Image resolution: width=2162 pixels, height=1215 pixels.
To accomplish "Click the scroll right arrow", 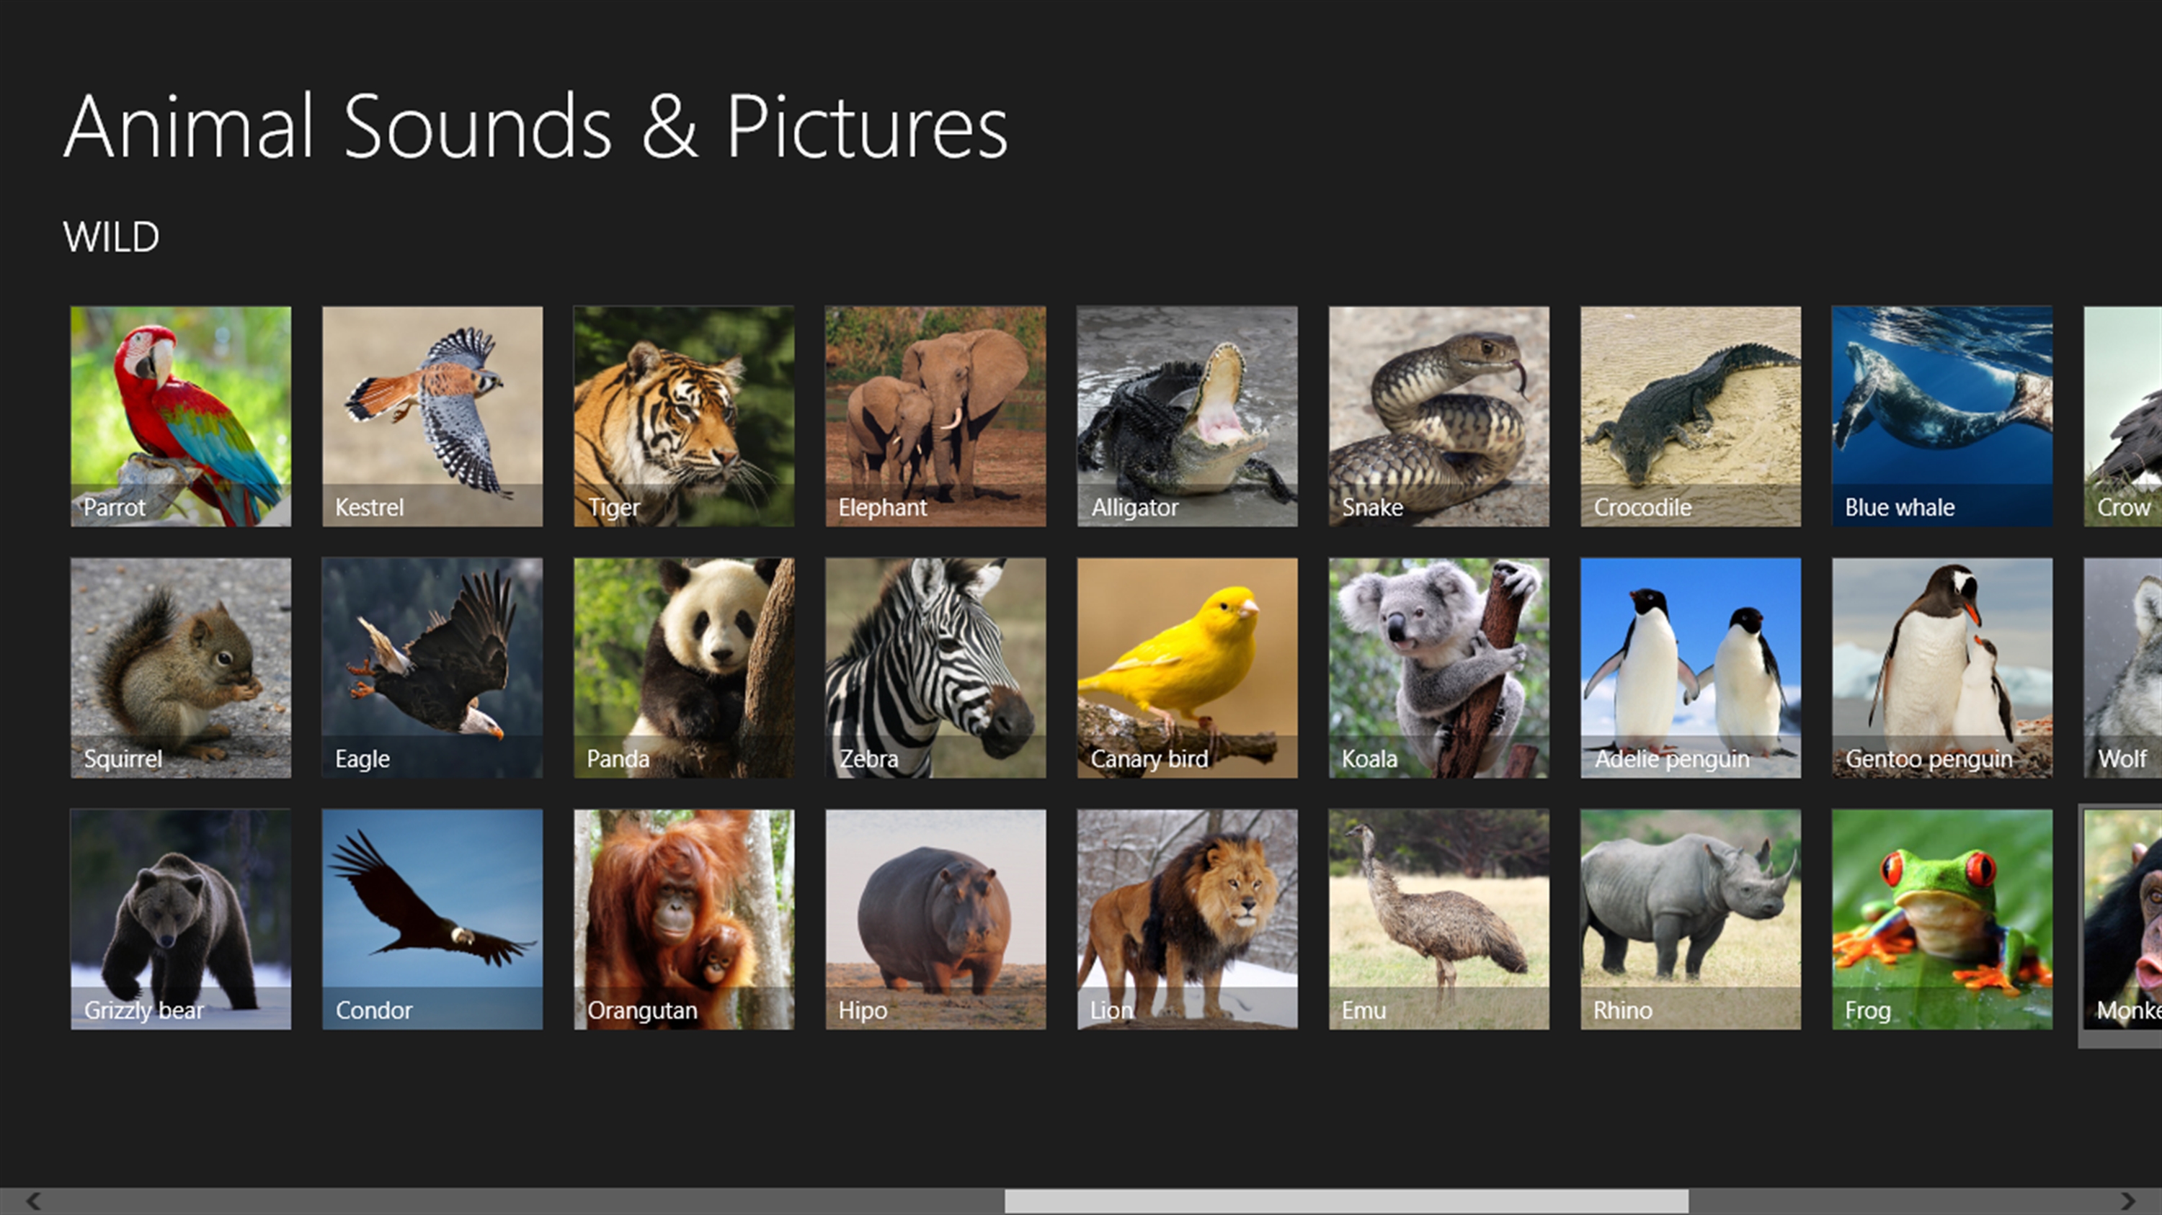I will tap(2127, 1201).
